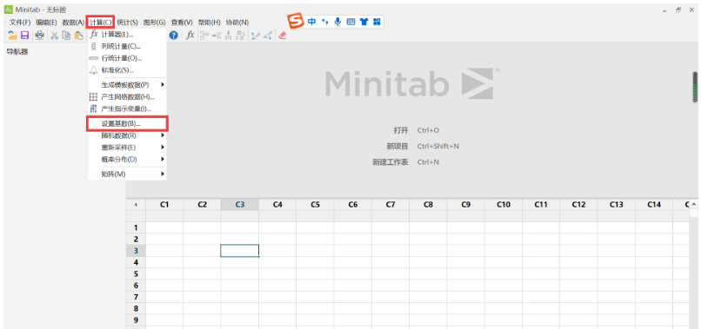Open the 帮助(H) menu
Viewport: 701px width, 329px height.
coord(210,23)
